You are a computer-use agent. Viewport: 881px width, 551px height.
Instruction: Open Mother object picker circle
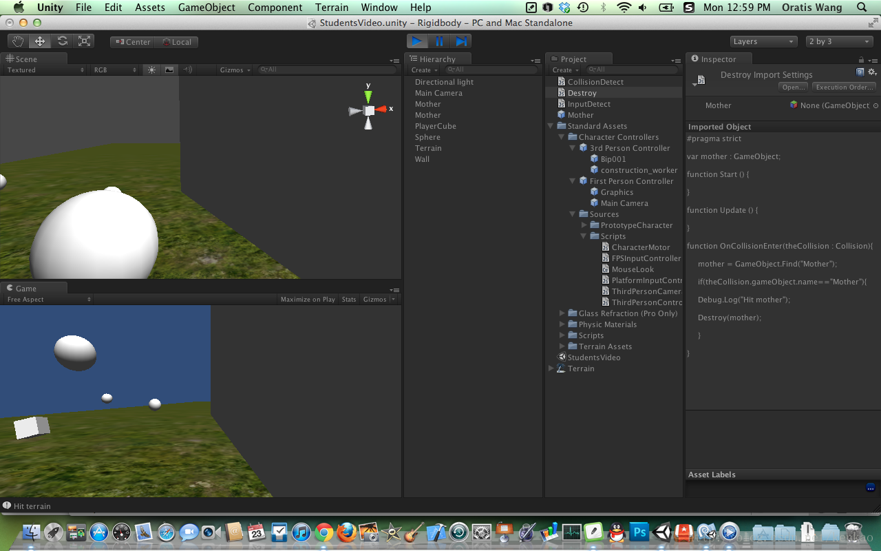pyautogui.click(x=875, y=105)
